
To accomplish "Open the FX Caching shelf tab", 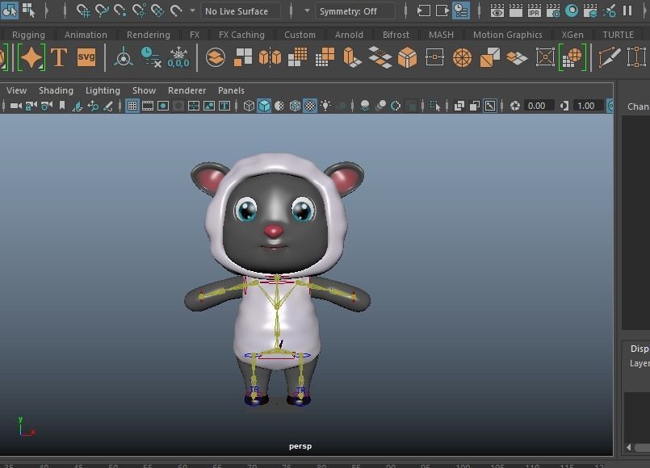I will 241,35.
